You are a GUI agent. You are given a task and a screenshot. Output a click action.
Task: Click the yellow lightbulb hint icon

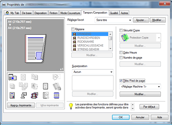[71, 106]
